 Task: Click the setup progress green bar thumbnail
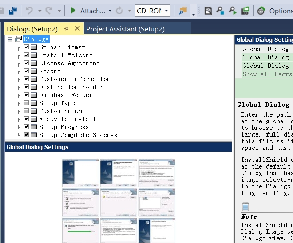(x=80, y=231)
